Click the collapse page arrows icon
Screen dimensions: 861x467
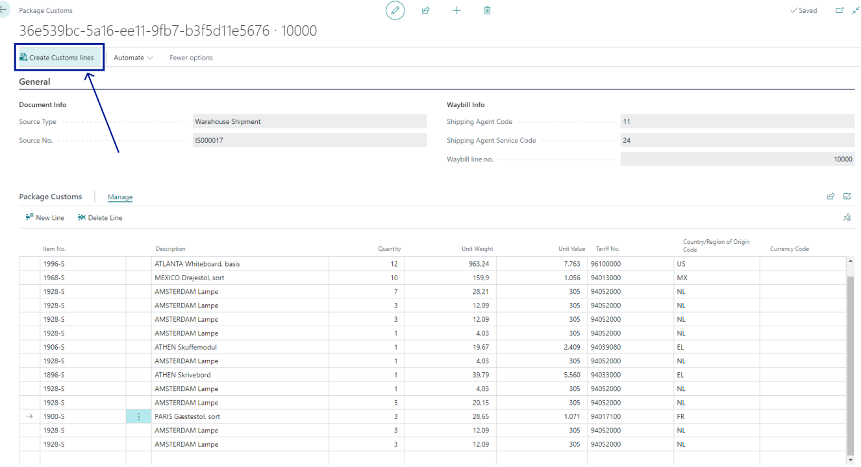click(855, 10)
